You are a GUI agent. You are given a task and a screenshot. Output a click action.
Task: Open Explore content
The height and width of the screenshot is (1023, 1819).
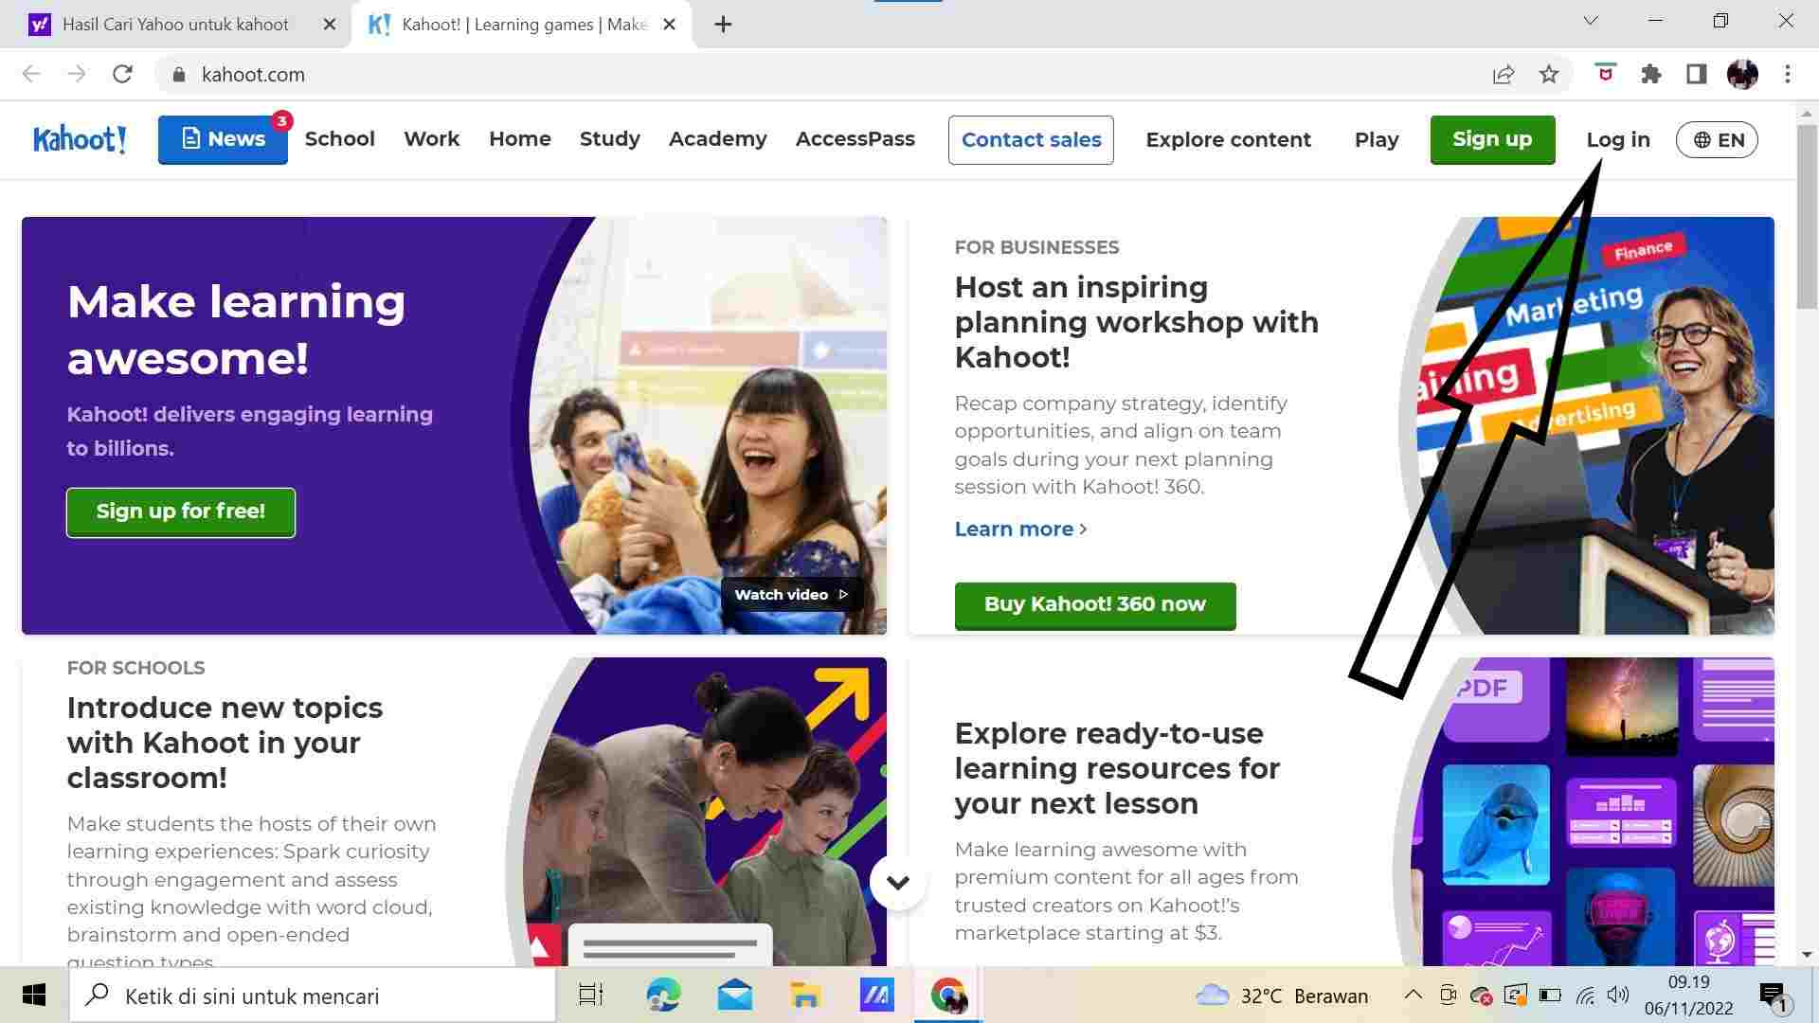[1228, 140]
